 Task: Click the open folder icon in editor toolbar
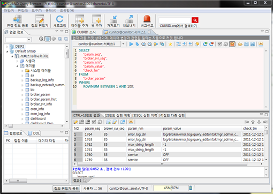(240, 44)
